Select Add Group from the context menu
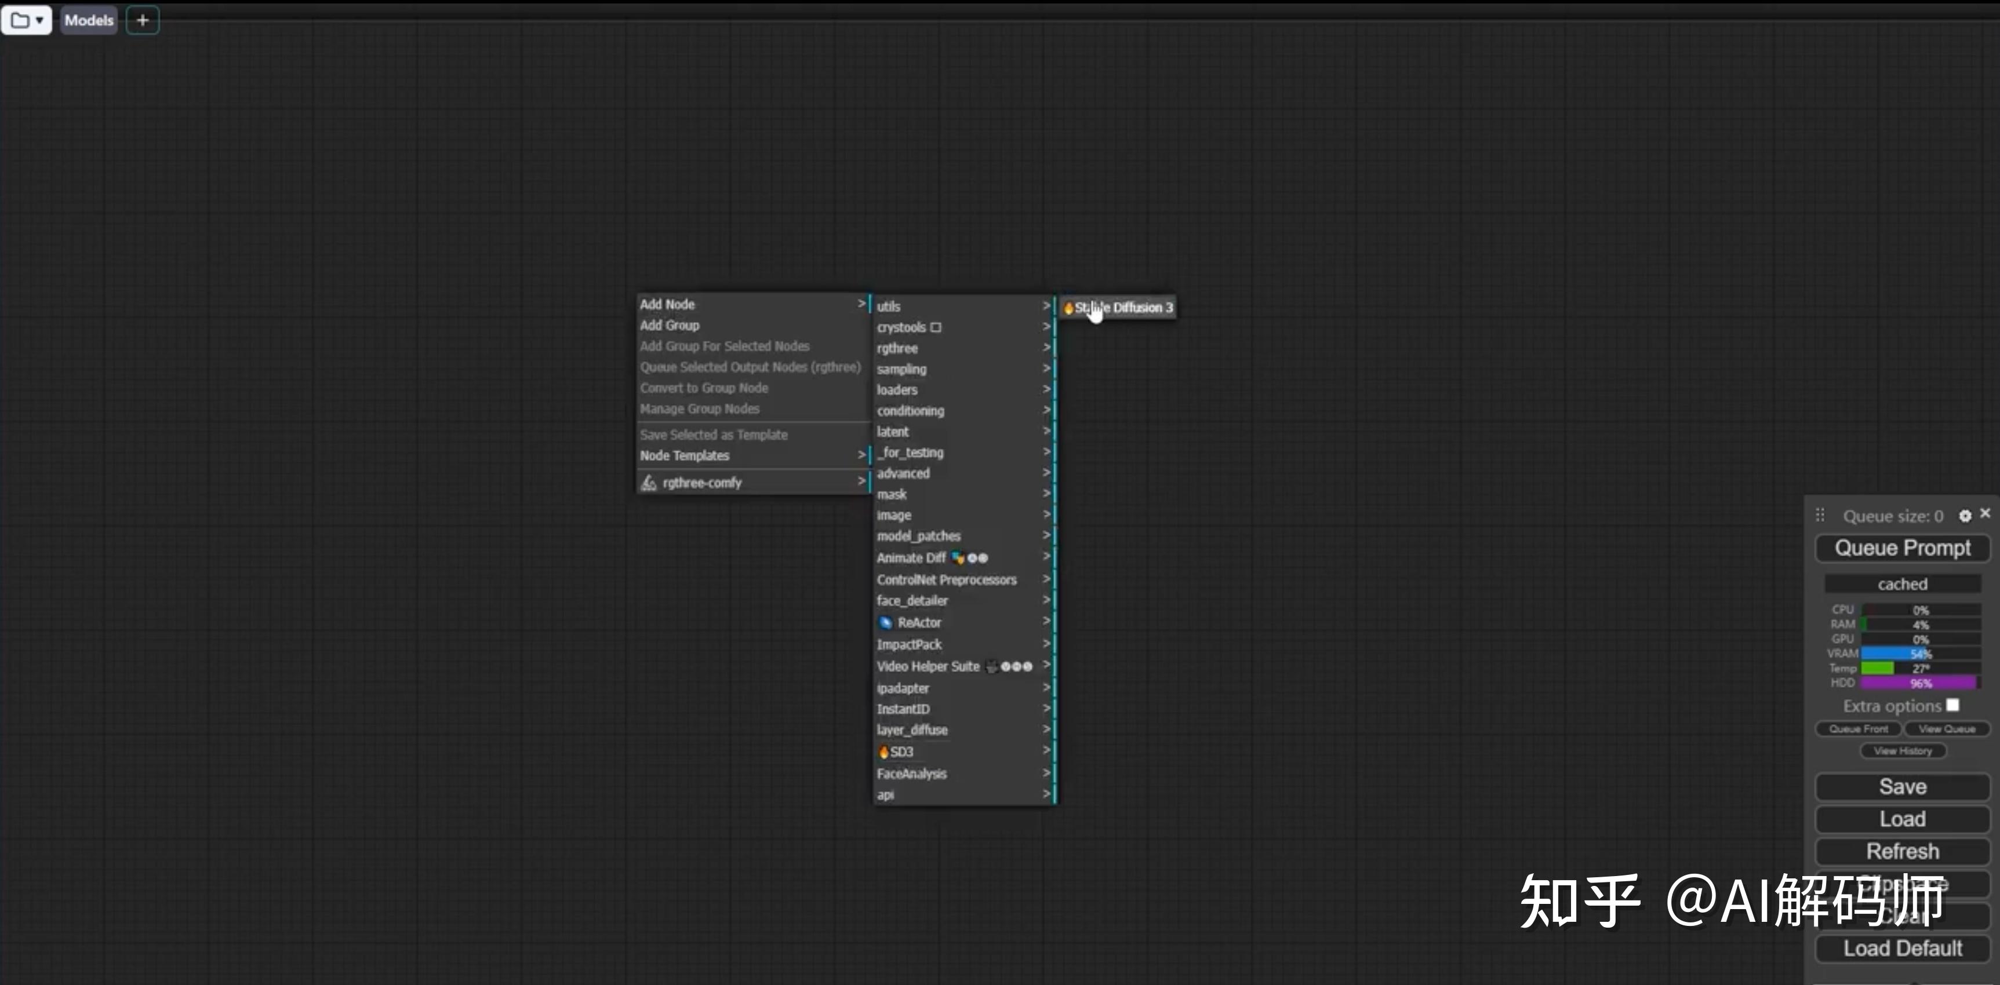This screenshot has width=2000, height=985. [669, 325]
